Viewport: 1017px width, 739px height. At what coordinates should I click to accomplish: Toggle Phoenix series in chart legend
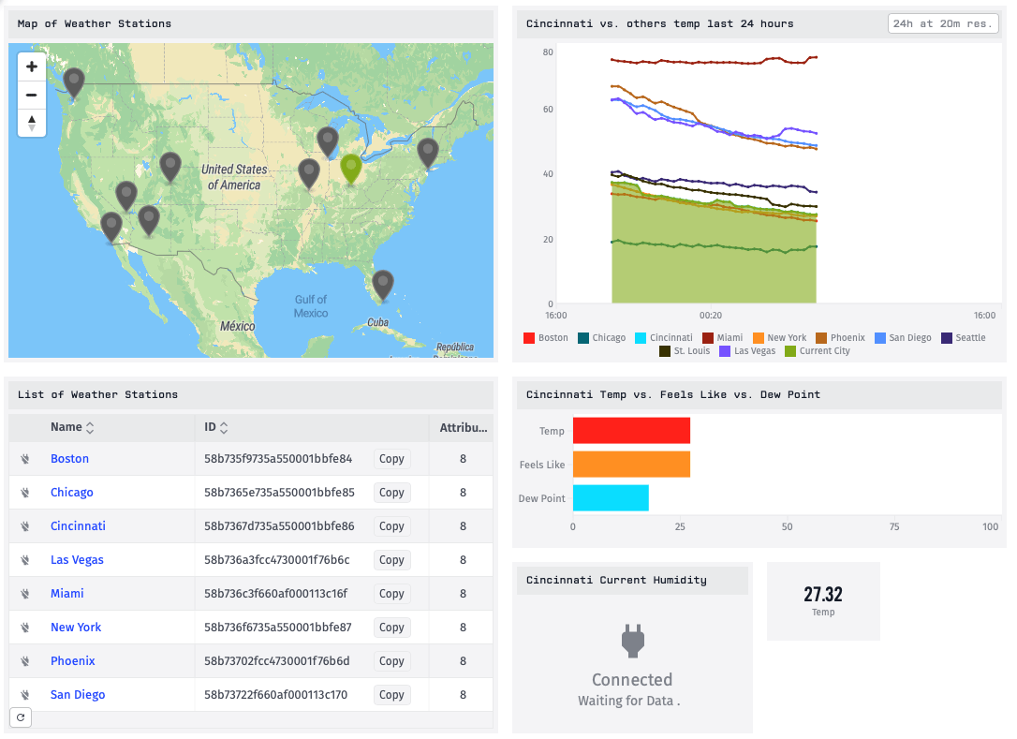(841, 338)
